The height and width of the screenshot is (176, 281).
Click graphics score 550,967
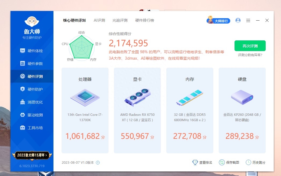click(x=135, y=136)
